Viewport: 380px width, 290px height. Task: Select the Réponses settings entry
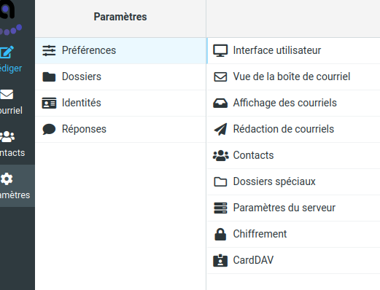(120, 129)
